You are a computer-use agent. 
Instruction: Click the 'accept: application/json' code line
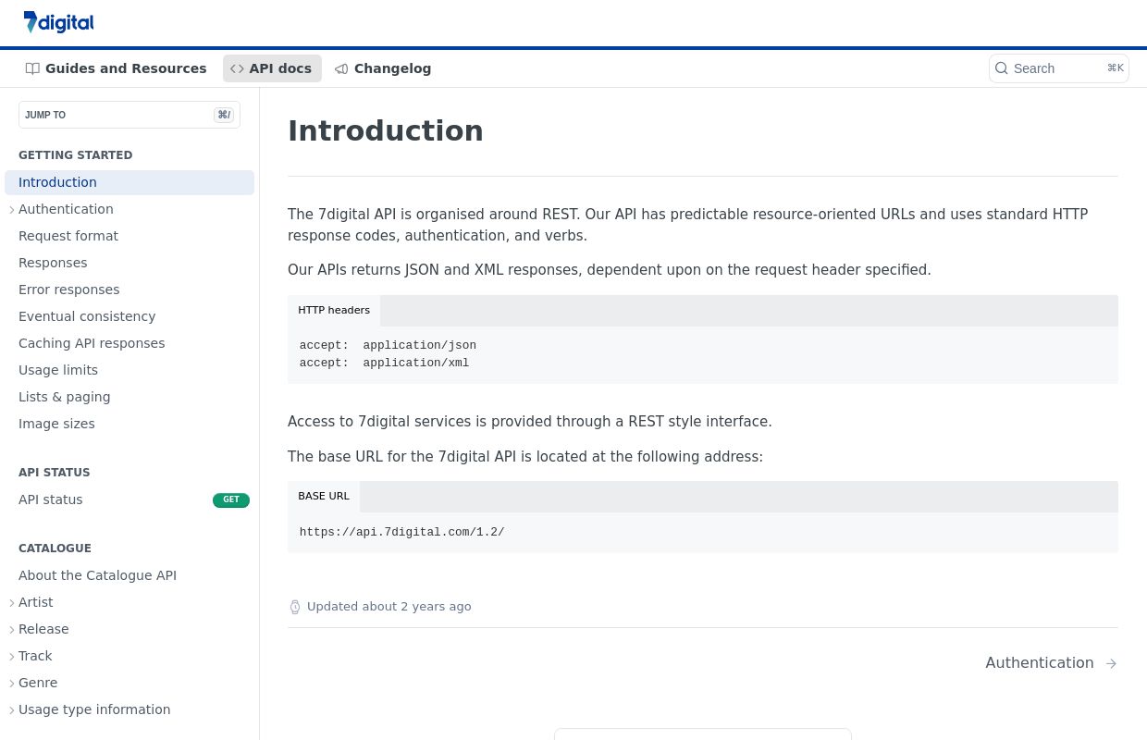pyautogui.click(x=388, y=345)
